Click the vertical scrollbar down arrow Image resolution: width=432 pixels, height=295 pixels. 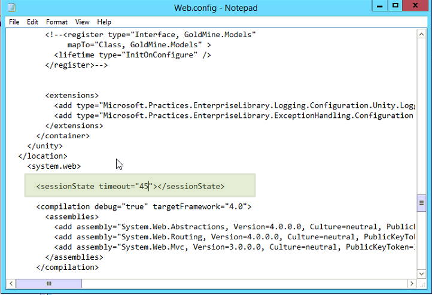(422, 273)
